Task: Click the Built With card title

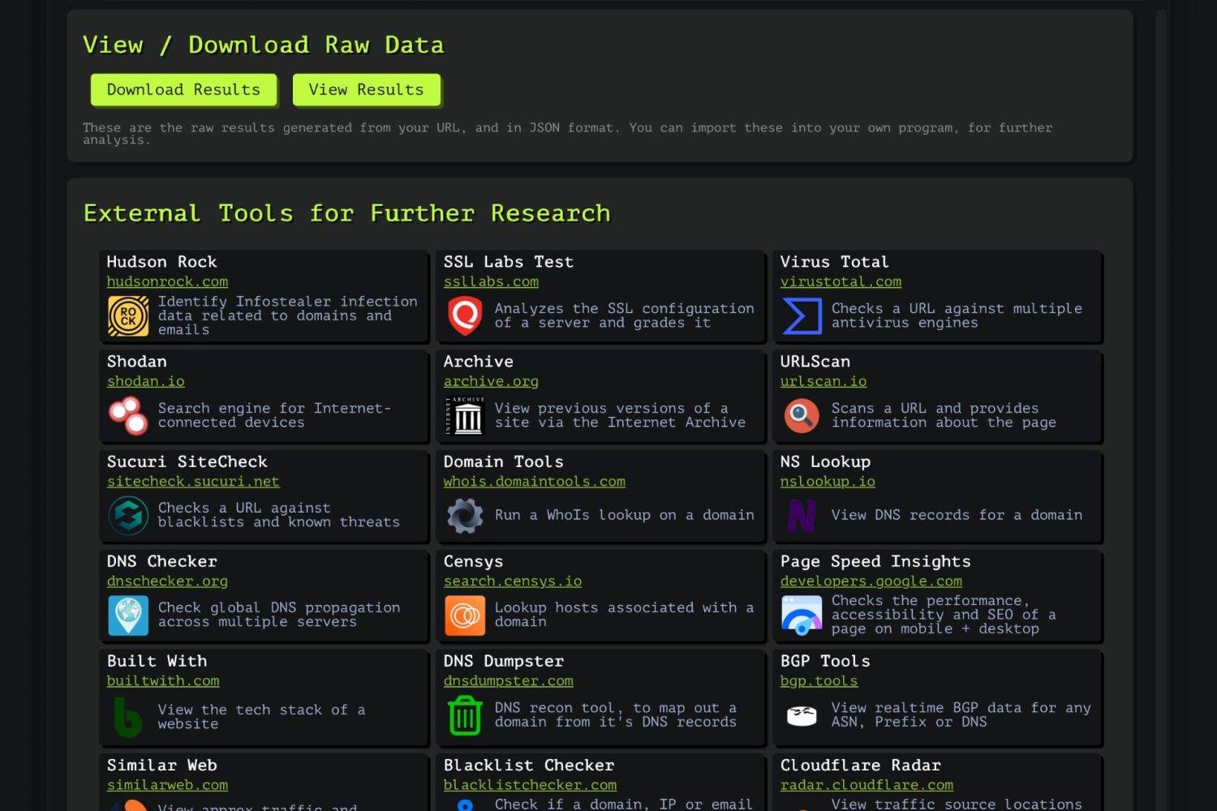Action: [157, 661]
